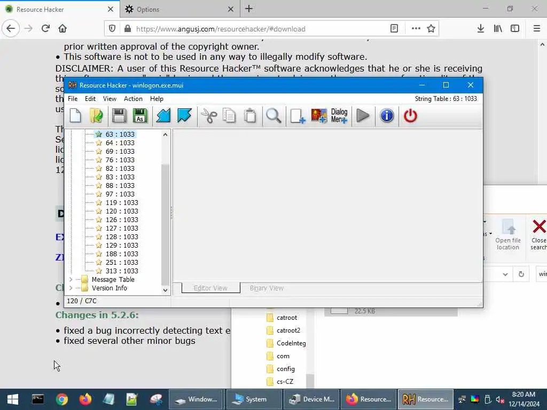Click the Paste clipboard icon
This screenshot has width=547, height=410.
click(250, 116)
